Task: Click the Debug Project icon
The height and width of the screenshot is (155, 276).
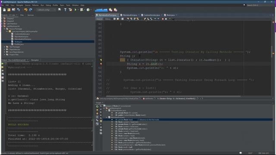Action: (x=82, y=10)
